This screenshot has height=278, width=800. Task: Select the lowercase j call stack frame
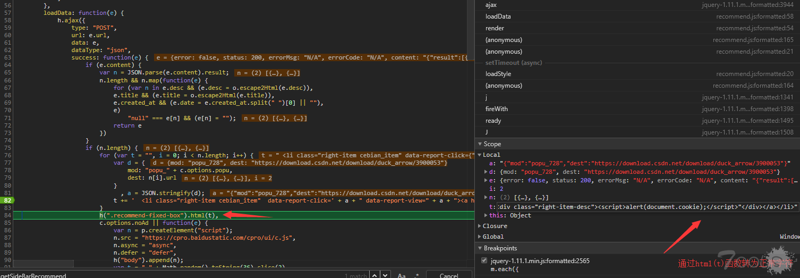pyautogui.click(x=637, y=97)
